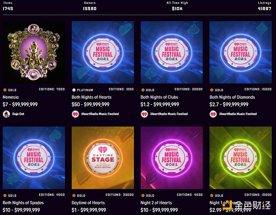Click the Doja Cat avatar icon
Viewport: 276px width, 215px height.
(6, 114)
